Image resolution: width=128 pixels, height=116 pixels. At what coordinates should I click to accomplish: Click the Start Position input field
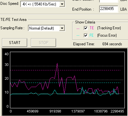click(x=109, y=1)
